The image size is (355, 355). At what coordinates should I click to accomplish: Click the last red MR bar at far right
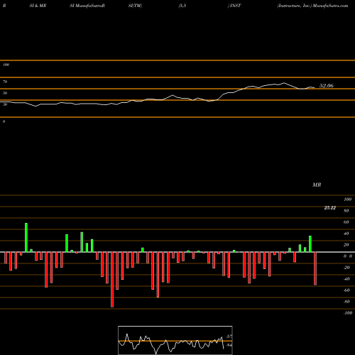point(315,268)
